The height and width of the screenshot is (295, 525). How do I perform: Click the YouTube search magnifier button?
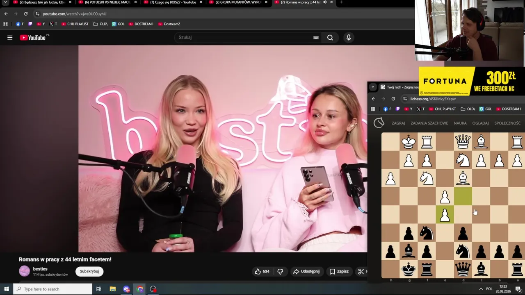330,38
